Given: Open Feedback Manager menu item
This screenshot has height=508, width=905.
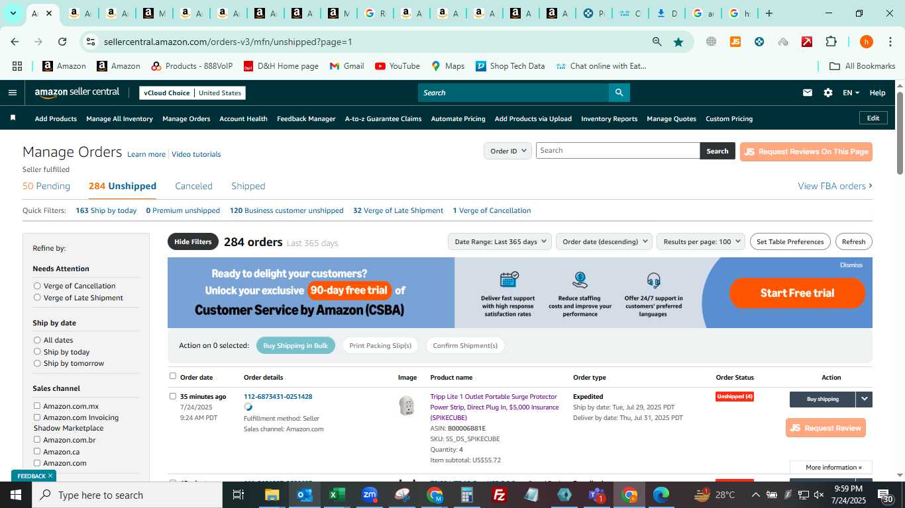Looking at the screenshot, I should 306,118.
